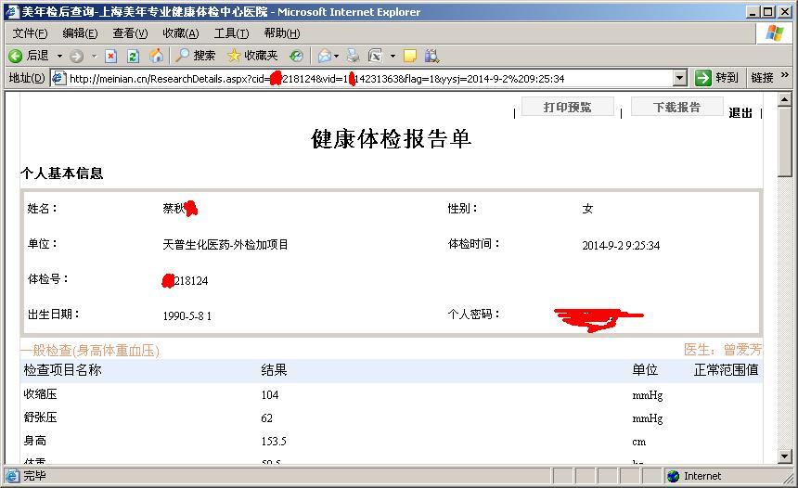The width and height of the screenshot is (798, 488).
Task: Click the Back arrow icon
Action: (x=15, y=56)
